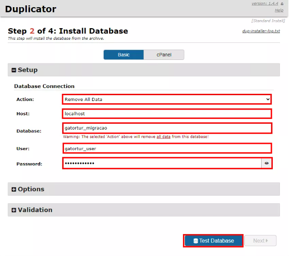This screenshot has height=256, width=292.
Task: Open the dup-installer-log.txt log file link
Action: pyautogui.click(x=261, y=31)
